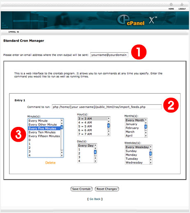Click Minutes list top up arrow
This screenshot has width=190, height=213.
pos(62,120)
